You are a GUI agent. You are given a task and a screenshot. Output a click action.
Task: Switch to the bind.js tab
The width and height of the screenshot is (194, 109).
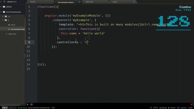(33, 2)
